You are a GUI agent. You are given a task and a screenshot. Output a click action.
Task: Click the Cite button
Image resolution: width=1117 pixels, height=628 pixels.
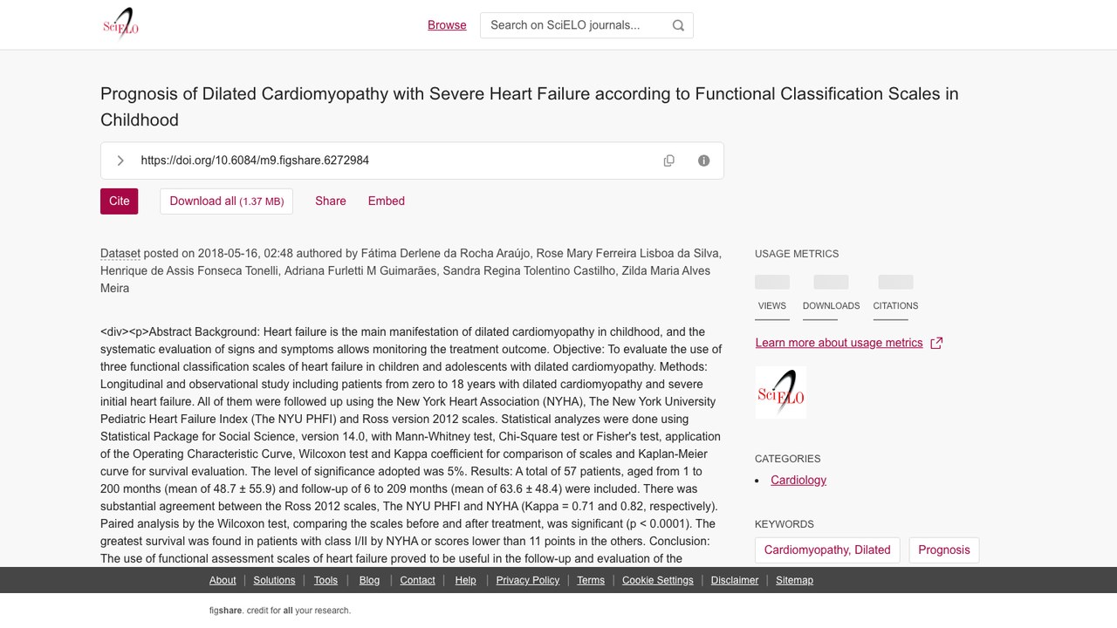120,201
